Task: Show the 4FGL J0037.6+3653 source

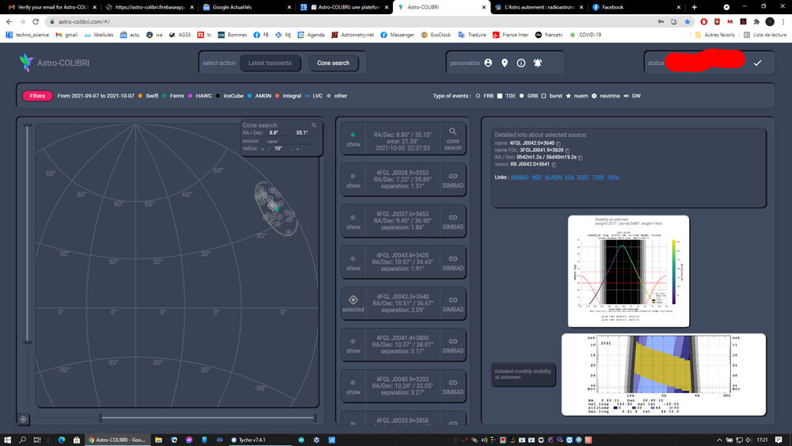Action: [353, 222]
